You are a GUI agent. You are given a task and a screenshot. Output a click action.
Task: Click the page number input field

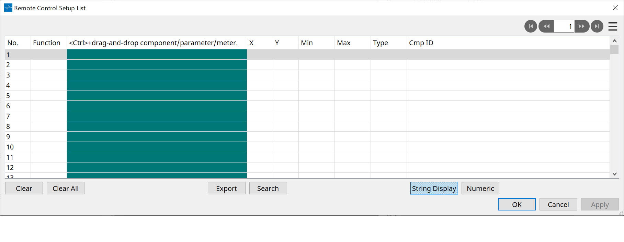coord(564,26)
